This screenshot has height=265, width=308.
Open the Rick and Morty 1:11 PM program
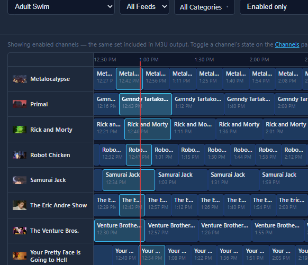click(x=193, y=130)
